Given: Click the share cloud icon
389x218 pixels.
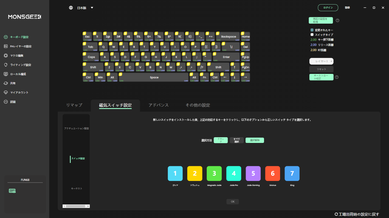Looking at the screenshot, I should click(x=5, y=83).
